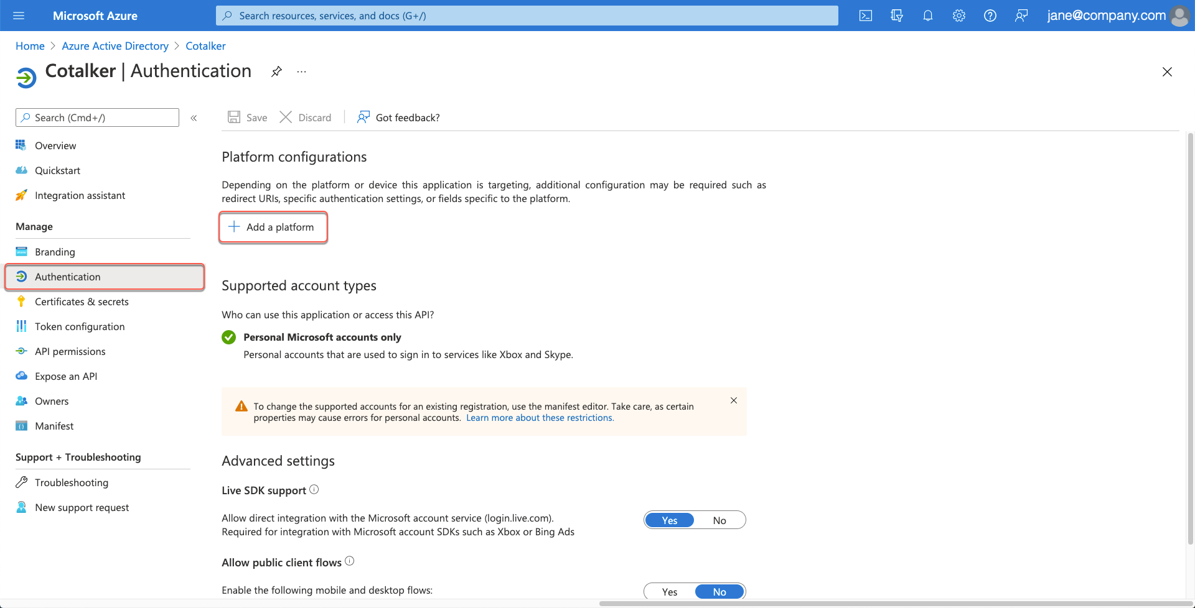Click the Live SDK support info icon
The height and width of the screenshot is (608, 1195).
pos(314,489)
